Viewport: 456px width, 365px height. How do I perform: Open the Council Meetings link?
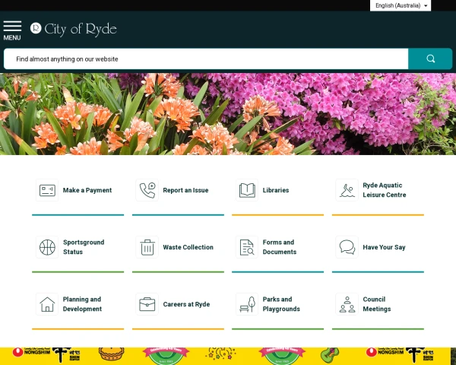[377, 304]
